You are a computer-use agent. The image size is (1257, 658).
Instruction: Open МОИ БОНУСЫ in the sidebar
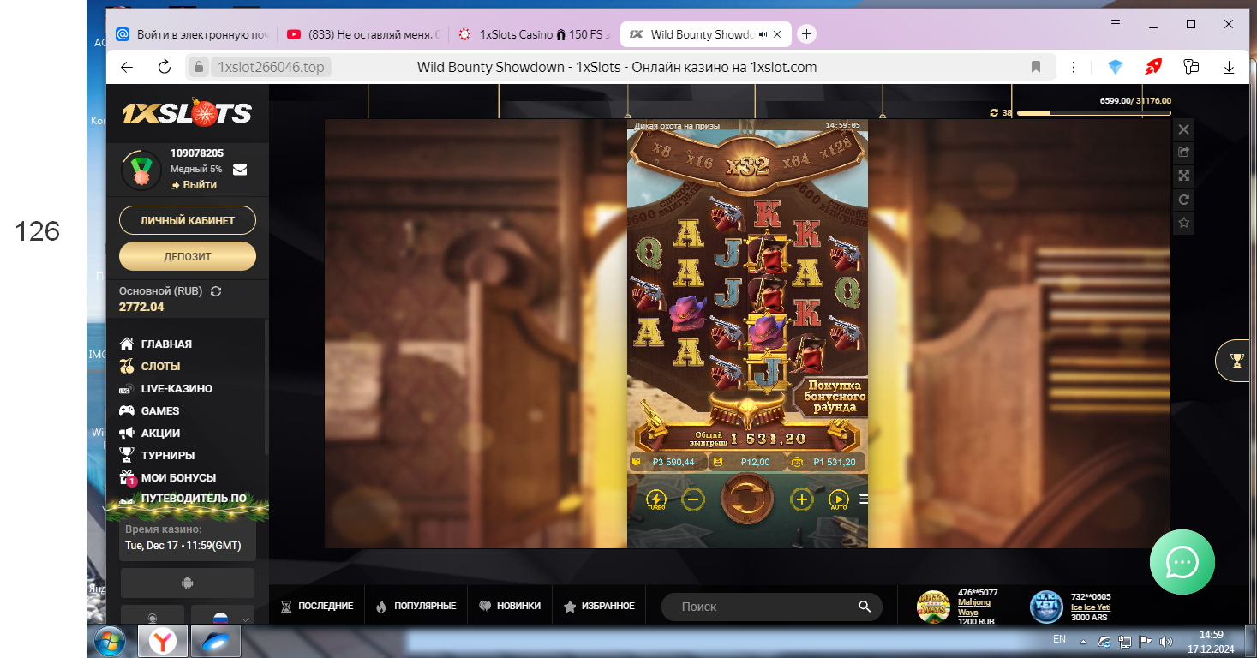point(168,477)
